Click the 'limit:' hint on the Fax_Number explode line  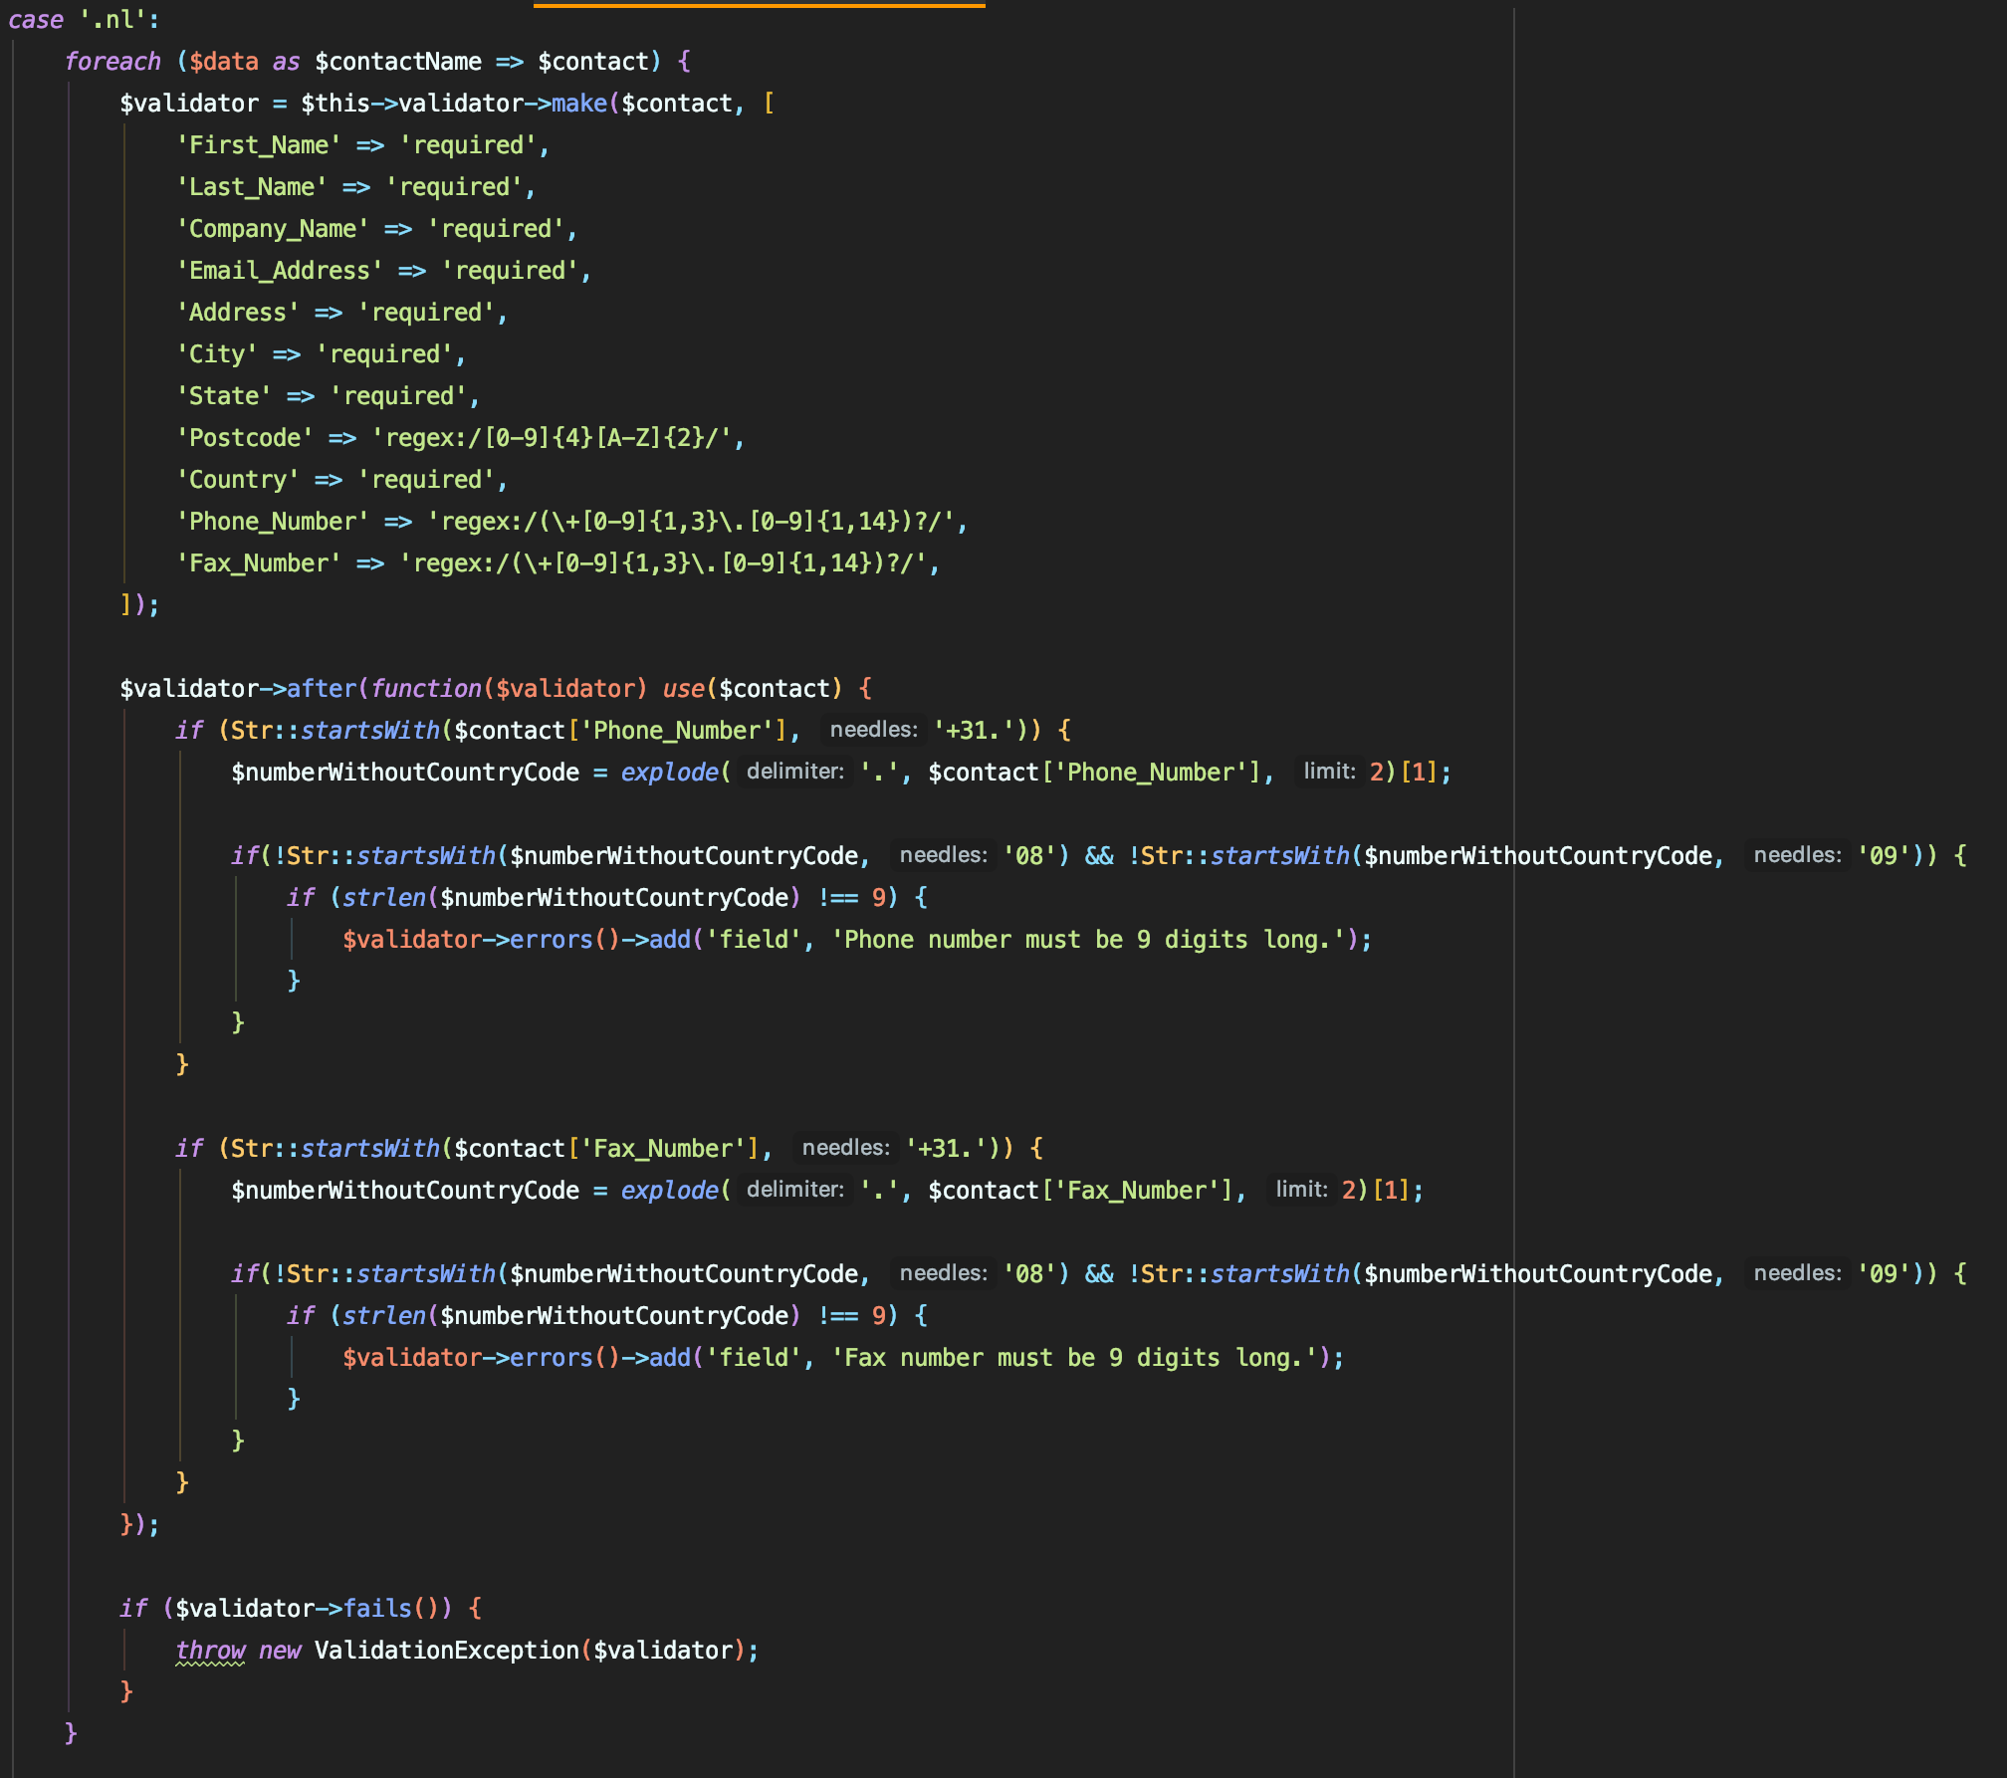pyautogui.click(x=1300, y=1190)
